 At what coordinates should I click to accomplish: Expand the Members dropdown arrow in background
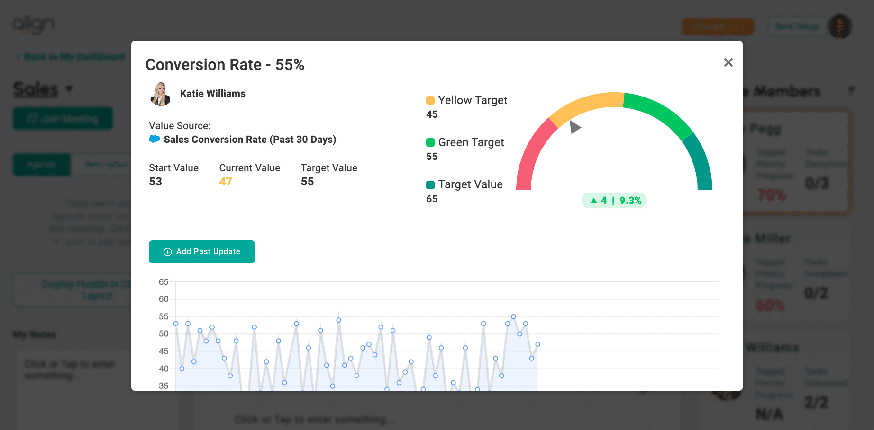[851, 90]
